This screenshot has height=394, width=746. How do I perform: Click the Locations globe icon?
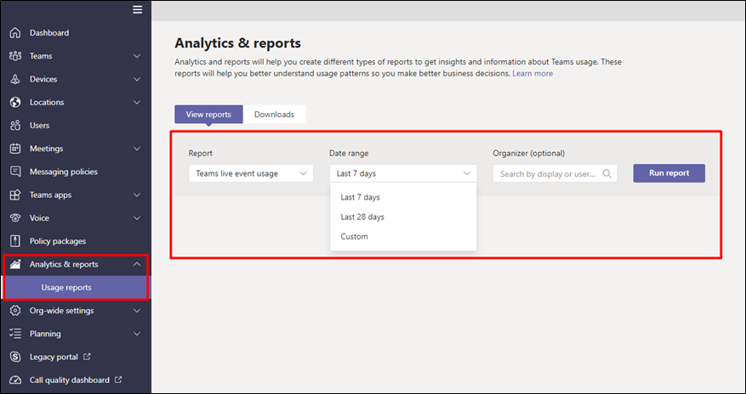[15, 102]
